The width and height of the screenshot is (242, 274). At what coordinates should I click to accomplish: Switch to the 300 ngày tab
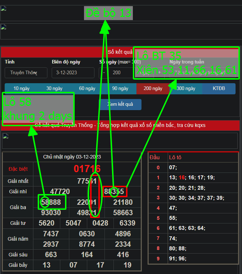click(x=186, y=89)
